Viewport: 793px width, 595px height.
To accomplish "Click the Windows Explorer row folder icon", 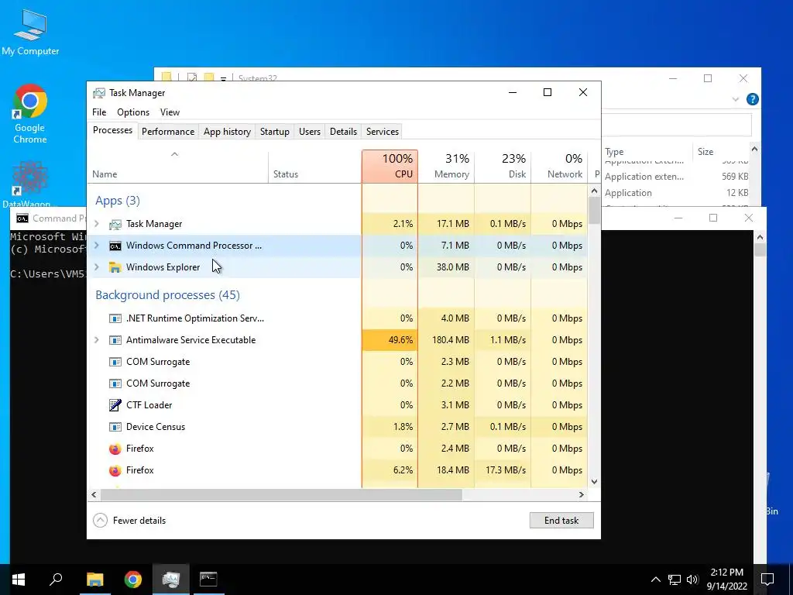I will (x=115, y=267).
